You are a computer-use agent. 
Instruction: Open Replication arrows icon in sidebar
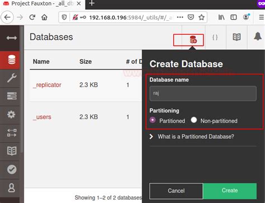pos(12,133)
